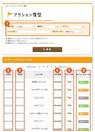
Task: Go to page 1 in pagination
Action: click(x=40, y=67)
